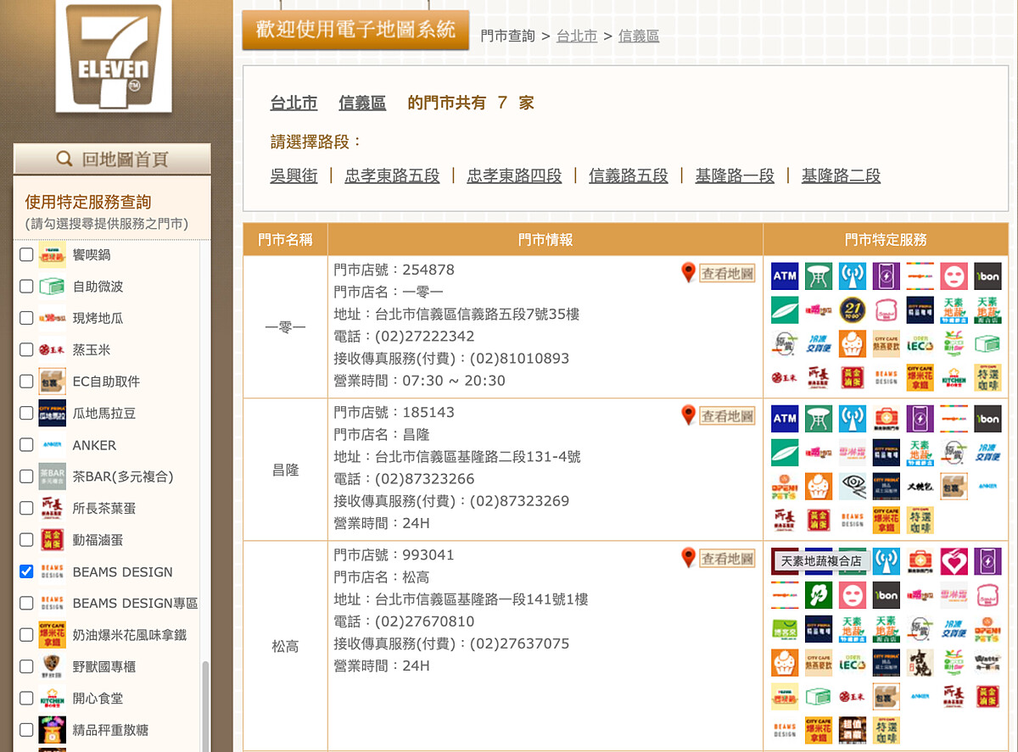This screenshot has width=1018, height=752.
Task: Click the microwave icon in the 松高 row
Action: pos(819,697)
